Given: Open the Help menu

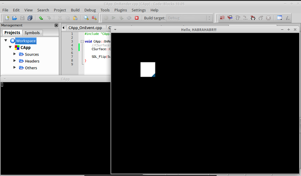Looking at the screenshot, I should (x=154, y=10).
